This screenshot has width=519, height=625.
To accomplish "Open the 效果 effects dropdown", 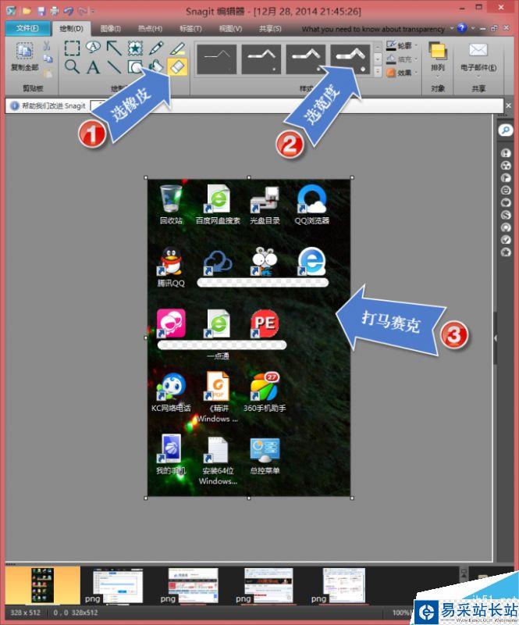I will click(x=402, y=73).
